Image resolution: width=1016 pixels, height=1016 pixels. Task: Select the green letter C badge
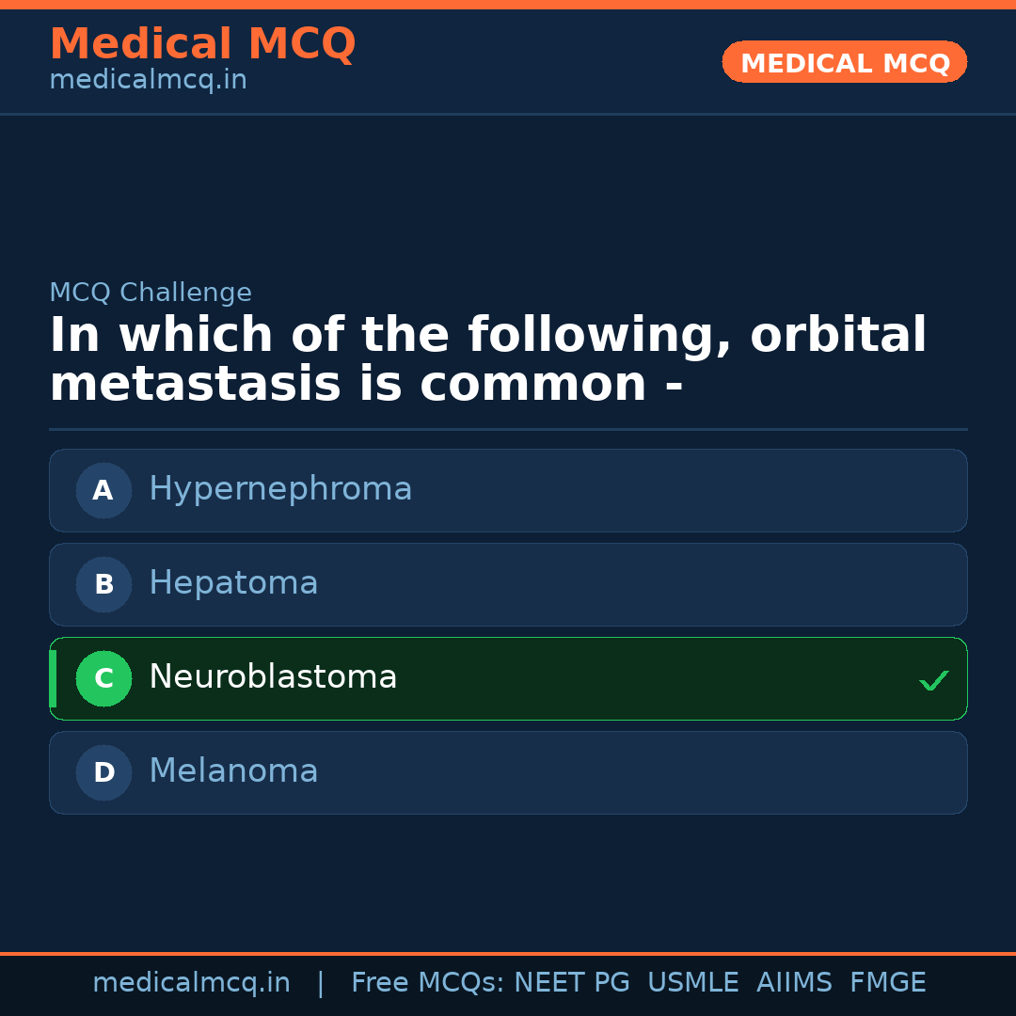[103, 678]
